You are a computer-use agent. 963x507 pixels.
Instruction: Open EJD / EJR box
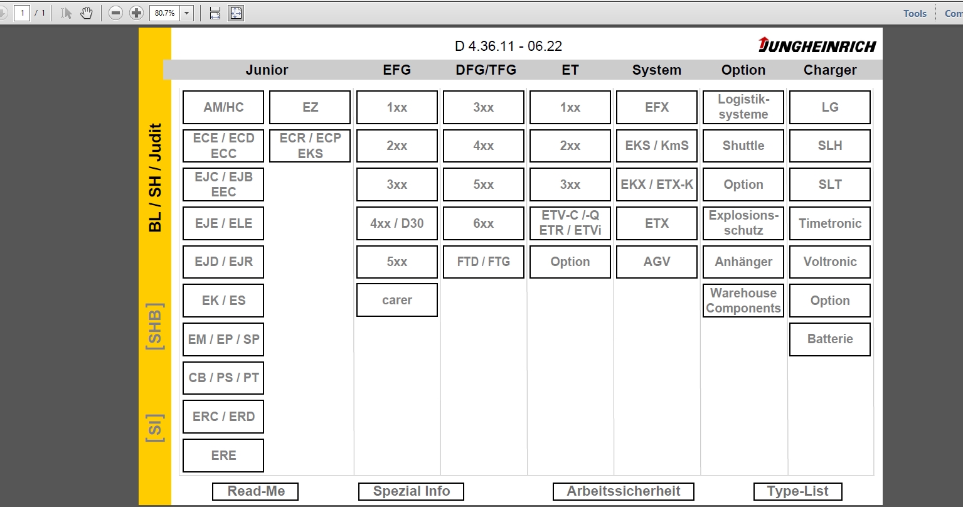point(223,262)
